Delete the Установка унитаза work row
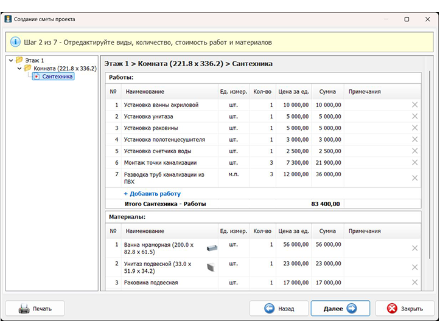 click(414, 116)
